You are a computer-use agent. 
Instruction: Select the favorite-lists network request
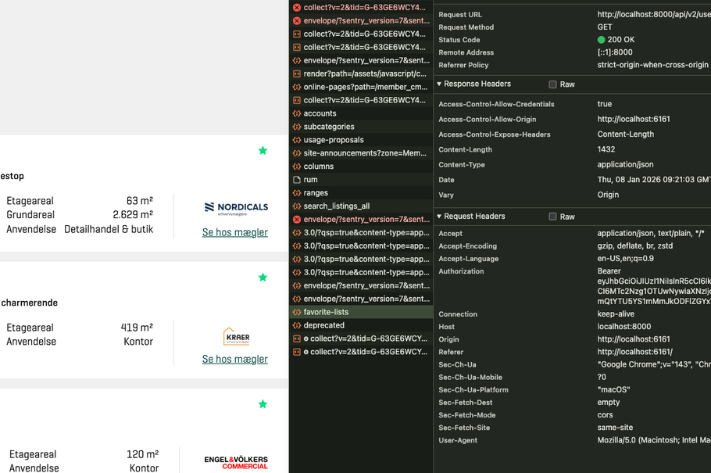(x=326, y=312)
